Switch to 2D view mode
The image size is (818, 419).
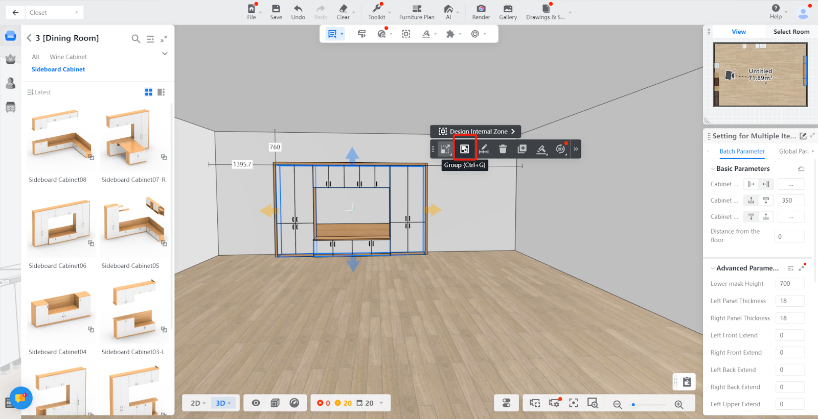(x=197, y=403)
